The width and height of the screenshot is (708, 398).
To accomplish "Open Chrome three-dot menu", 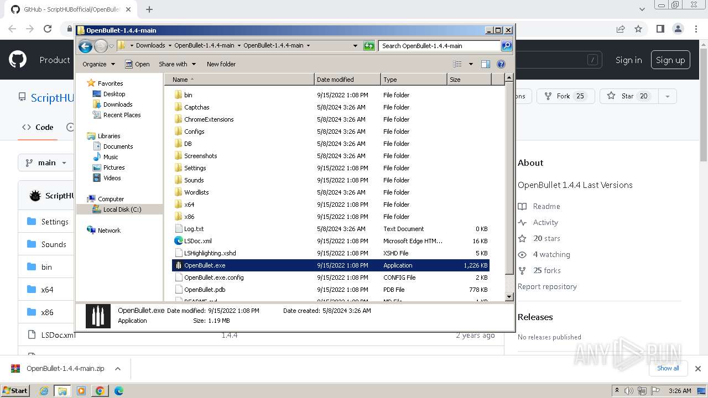I will click(696, 29).
